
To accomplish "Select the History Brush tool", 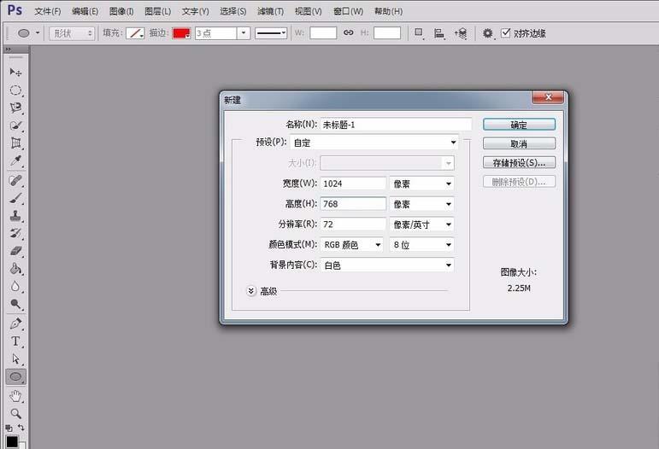I will click(x=15, y=233).
